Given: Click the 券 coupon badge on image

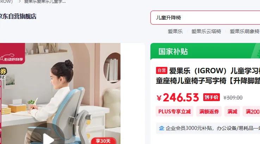Looking at the screenshot, I should click(x=3, y=71).
